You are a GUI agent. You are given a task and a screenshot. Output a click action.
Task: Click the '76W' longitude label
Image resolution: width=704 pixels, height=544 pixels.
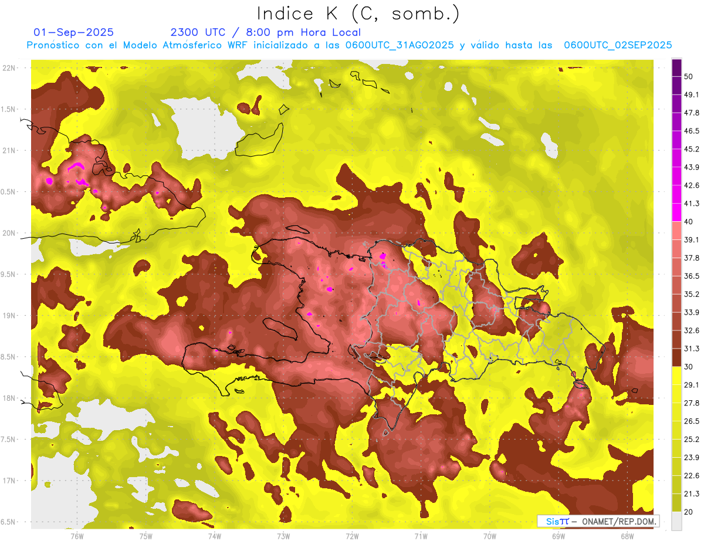(x=77, y=536)
